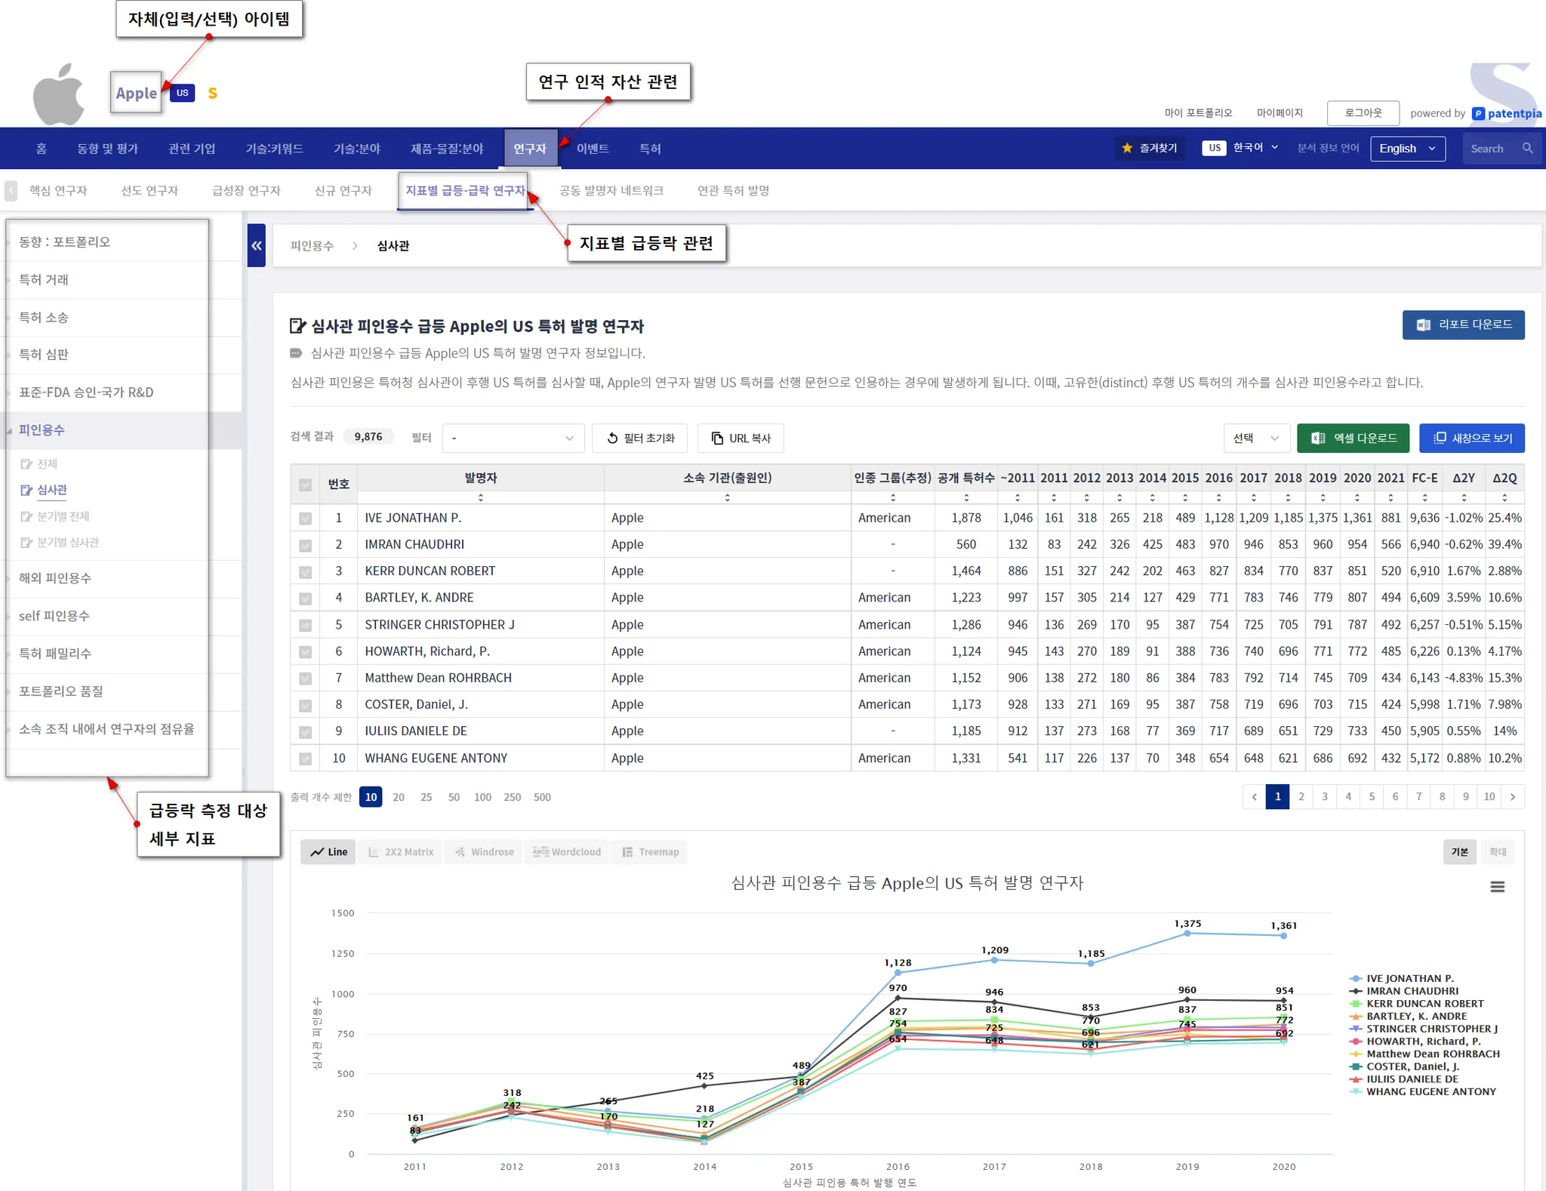
Task: Open the English analysis language dropdown
Action: tap(1407, 149)
